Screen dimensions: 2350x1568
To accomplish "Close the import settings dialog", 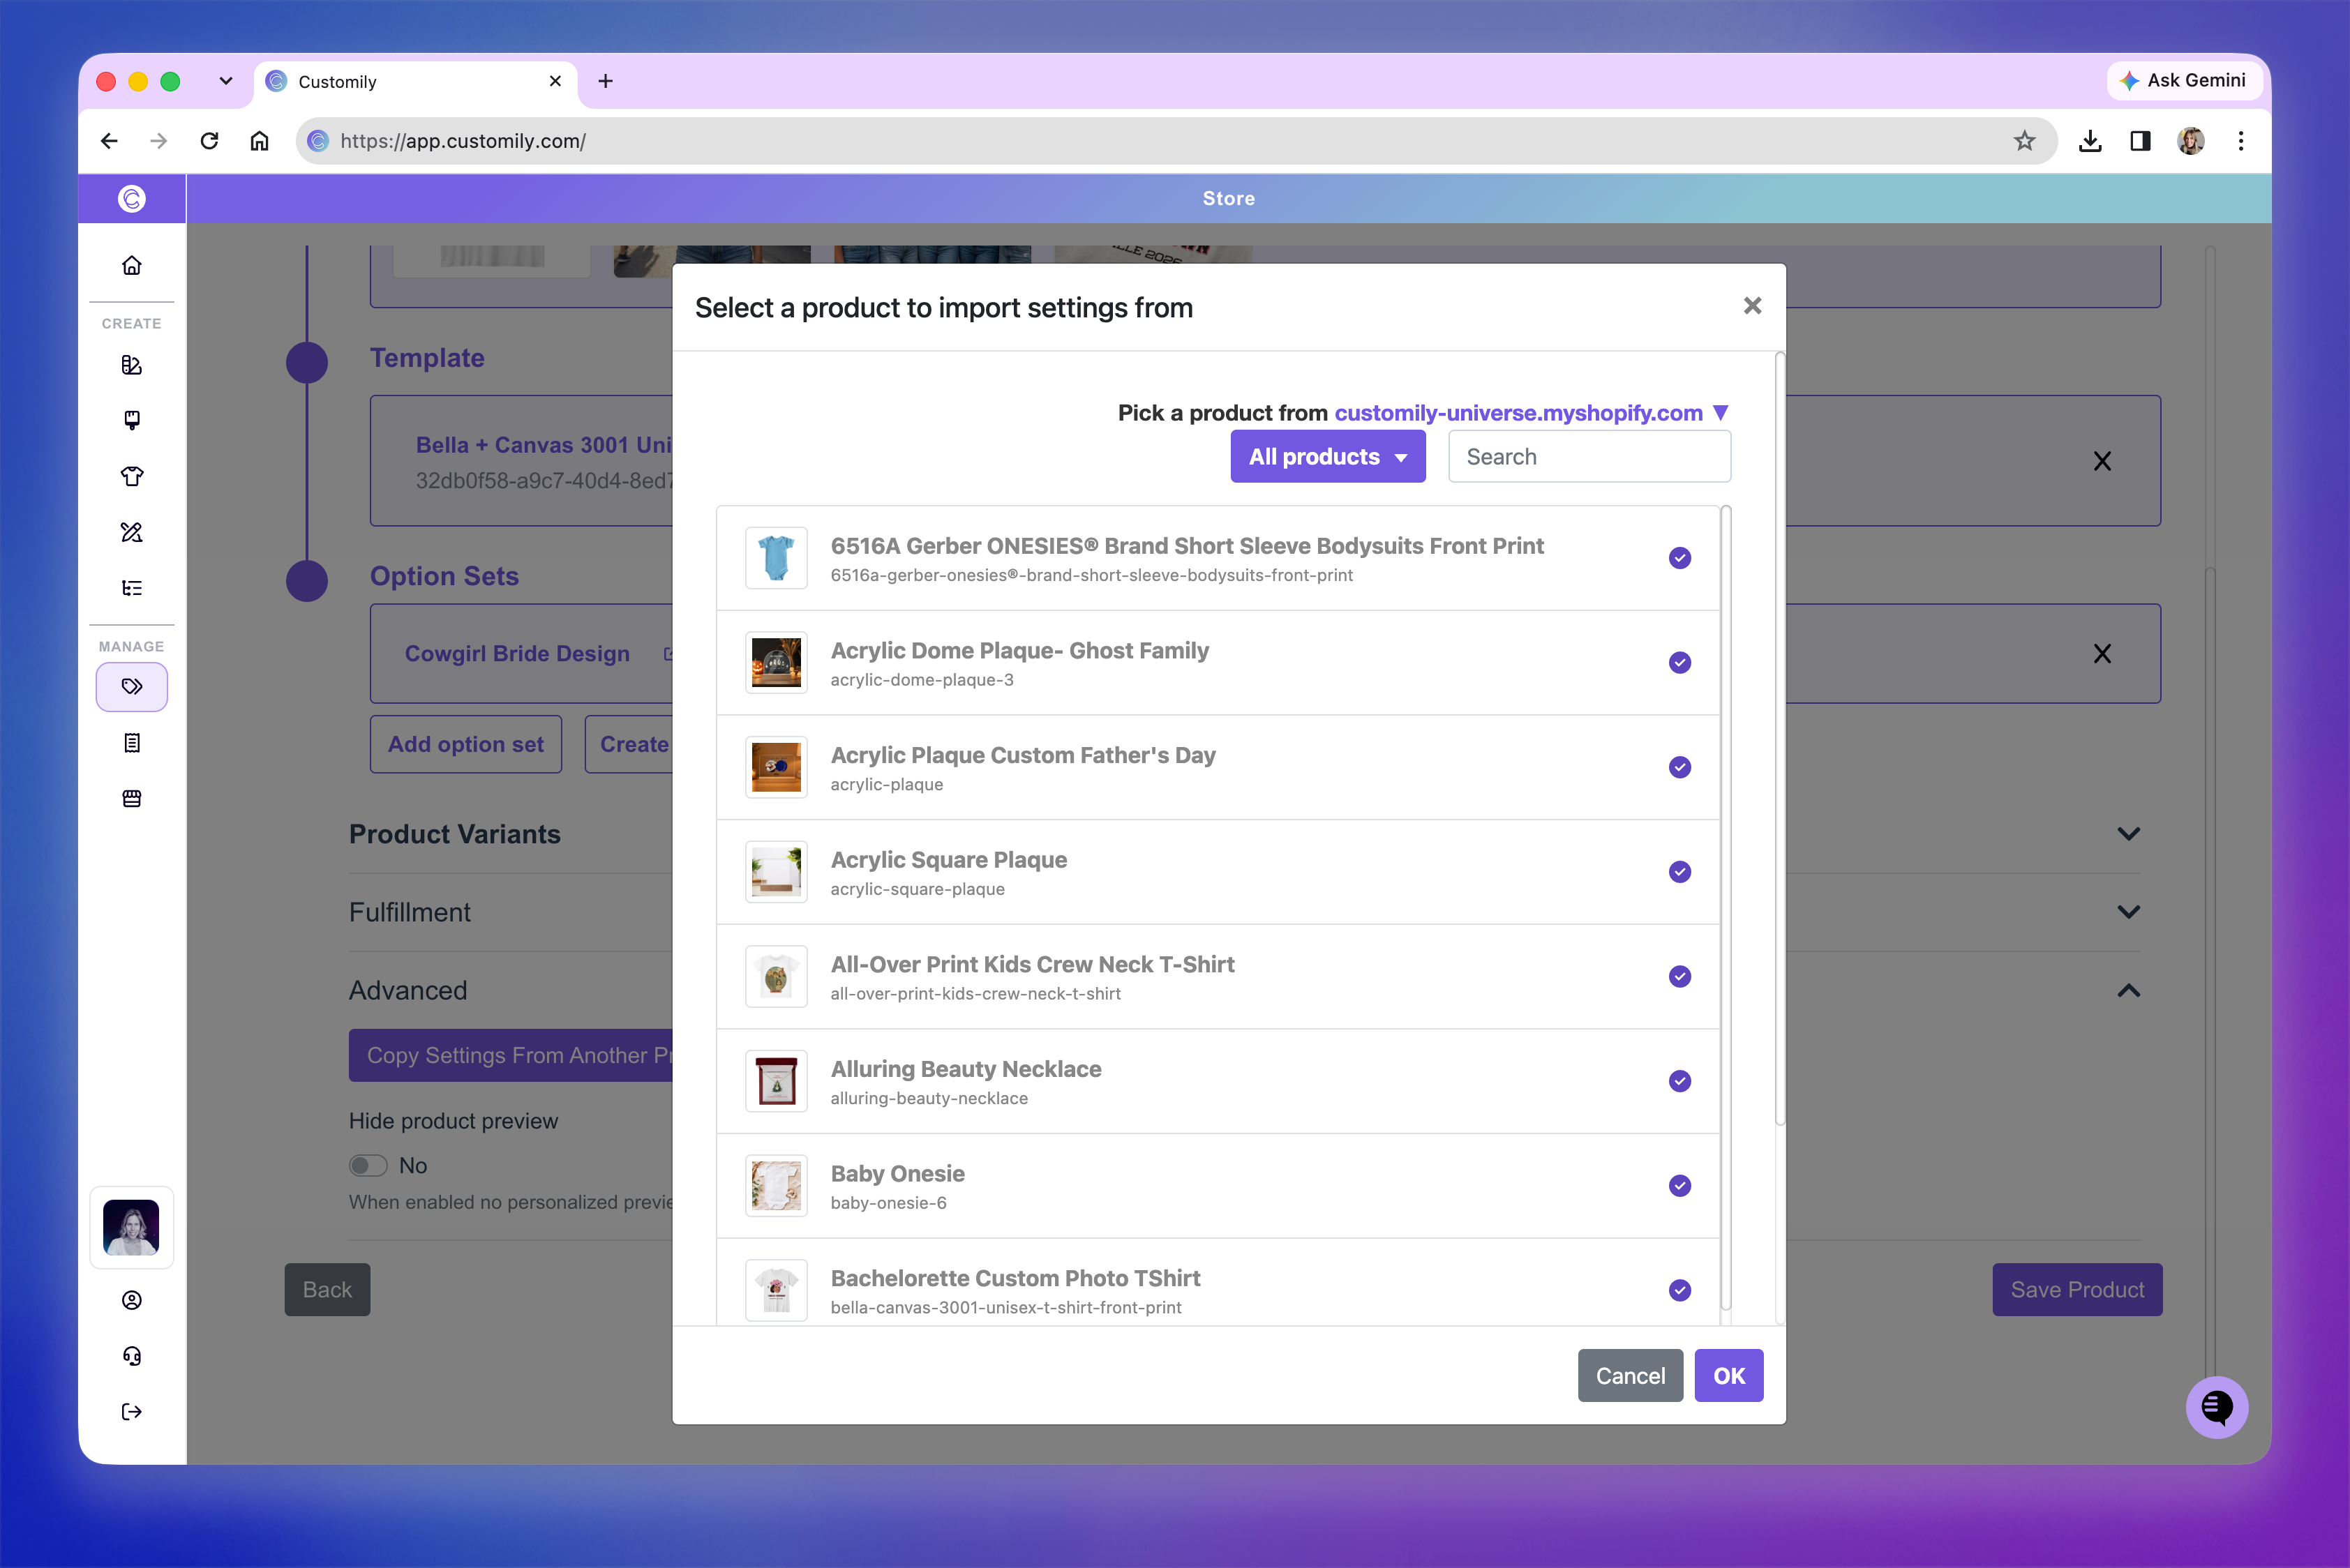I will tap(1752, 306).
